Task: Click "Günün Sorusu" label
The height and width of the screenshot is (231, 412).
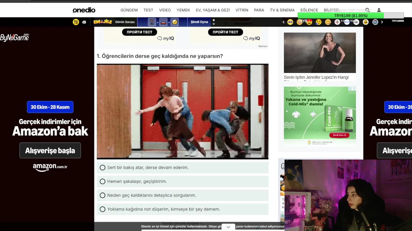Action: pos(125,22)
